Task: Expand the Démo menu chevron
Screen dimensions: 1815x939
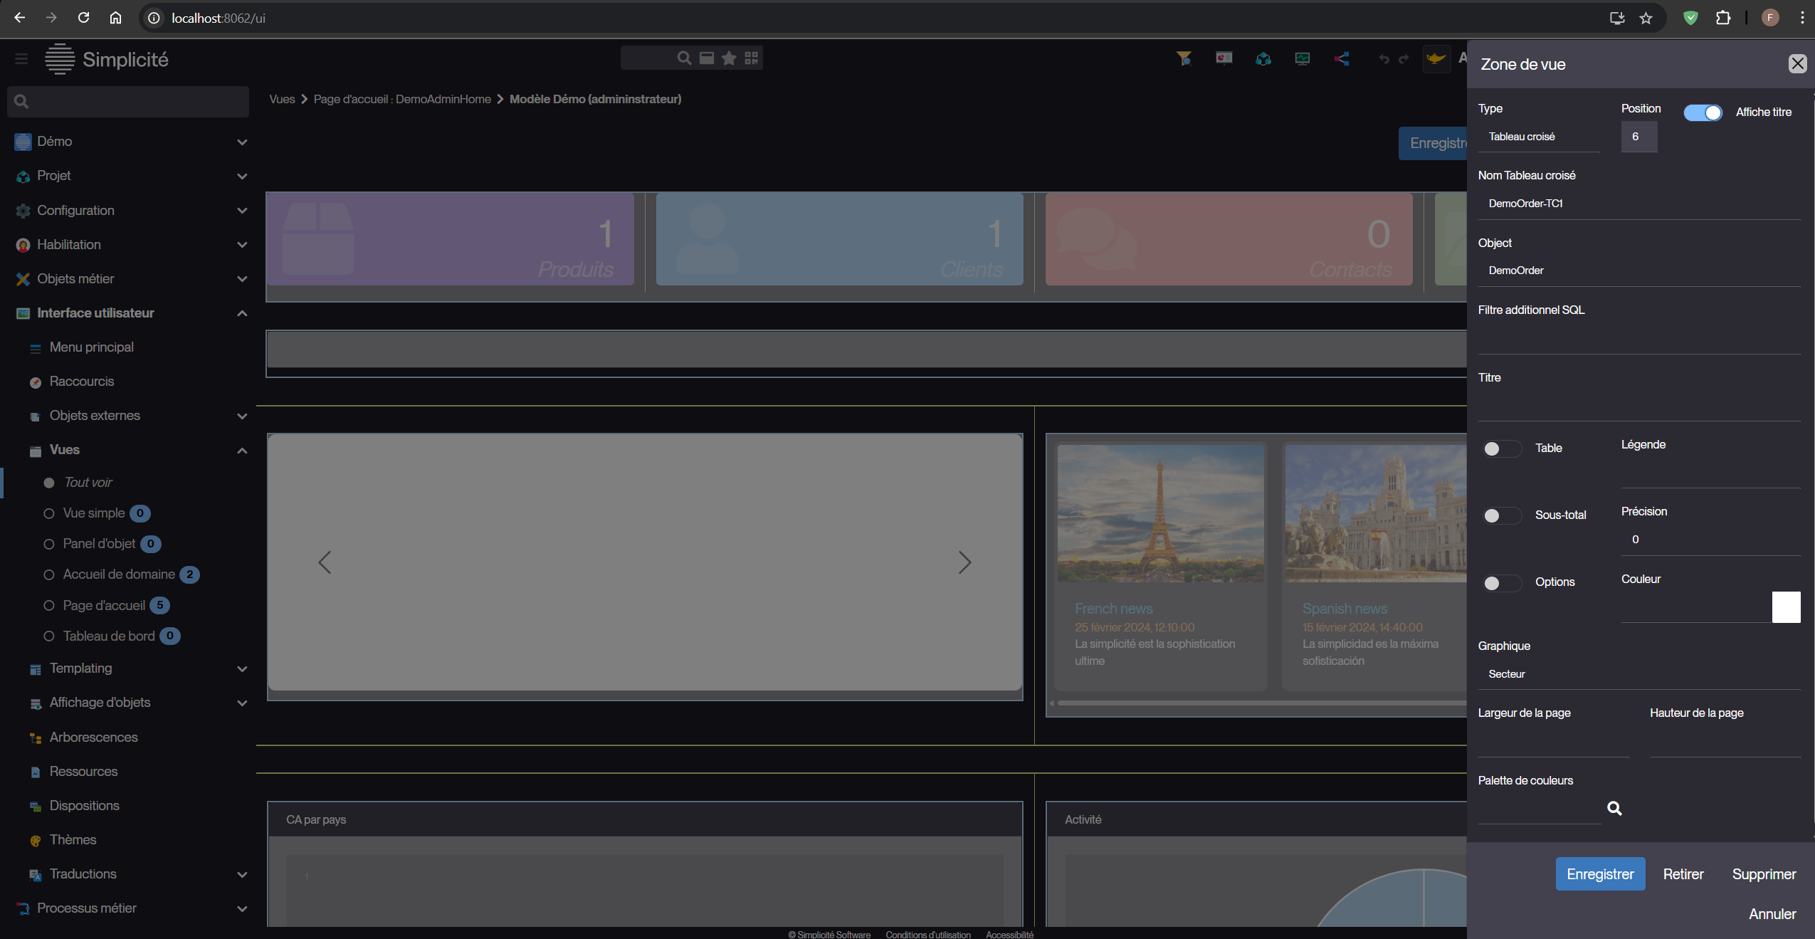Action: pyautogui.click(x=242, y=142)
